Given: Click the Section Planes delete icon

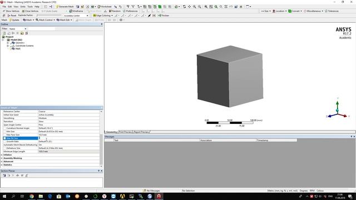Looking at the screenshot, I should [x=13, y=176].
